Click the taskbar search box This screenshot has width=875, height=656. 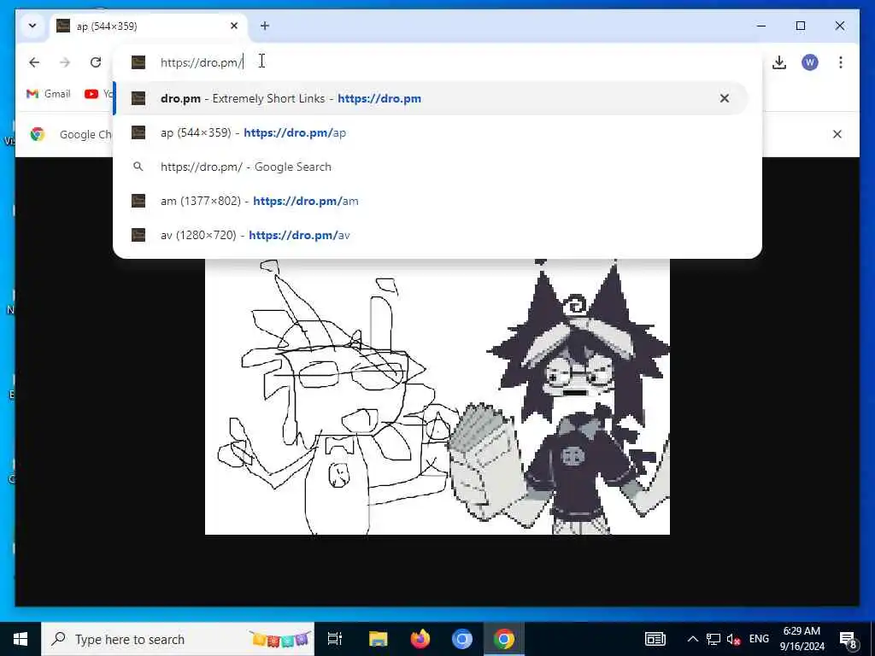(x=178, y=639)
